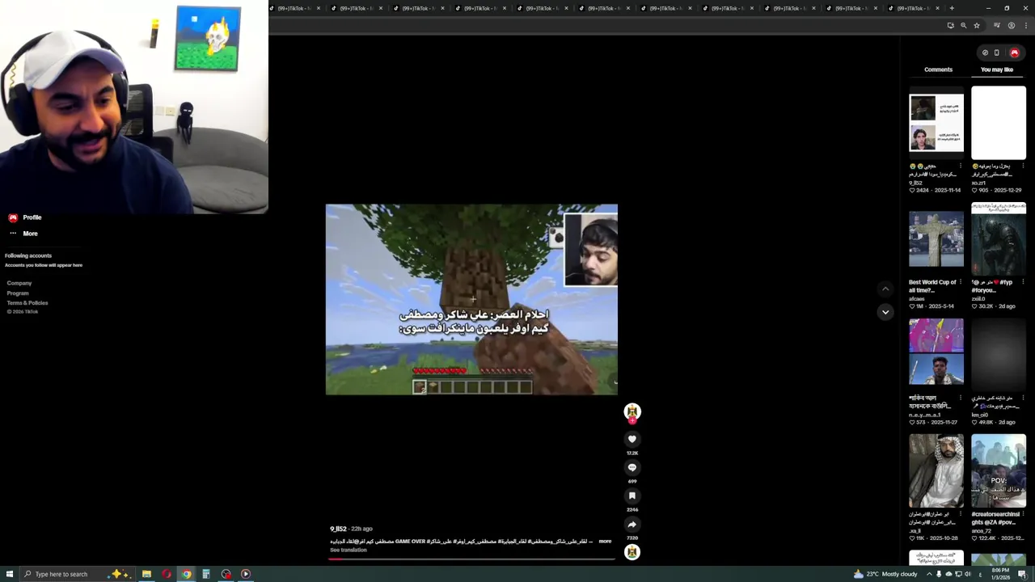Open the POV video thumbnail by anoa_72
This screenshot has height=582, width=1035.
click(999, 471)
